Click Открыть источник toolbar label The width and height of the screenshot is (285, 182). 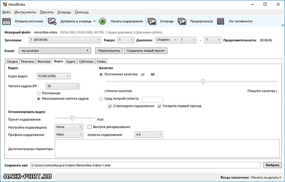(x=29, y=21)
